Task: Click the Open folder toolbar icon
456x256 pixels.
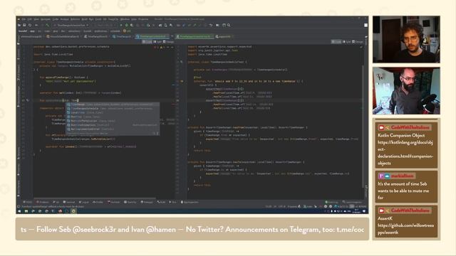Action: (x=19, y=26)
